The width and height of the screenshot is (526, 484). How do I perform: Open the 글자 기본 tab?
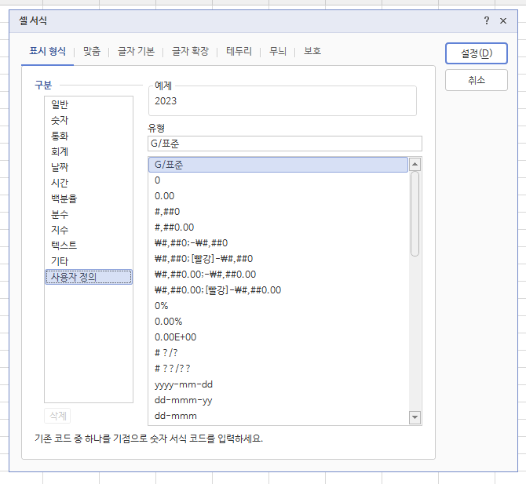pos(136,51)
